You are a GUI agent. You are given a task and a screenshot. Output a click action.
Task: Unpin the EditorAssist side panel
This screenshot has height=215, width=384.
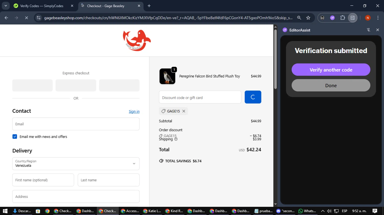click(x=369, y=30)
